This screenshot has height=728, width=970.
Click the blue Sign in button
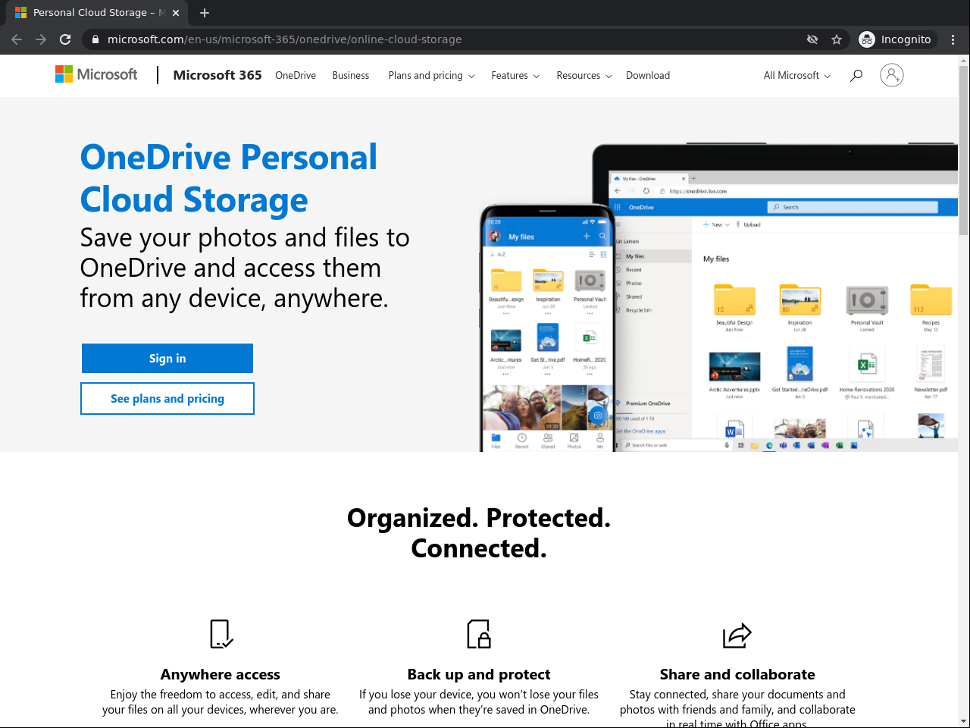[x=167, y=359]
